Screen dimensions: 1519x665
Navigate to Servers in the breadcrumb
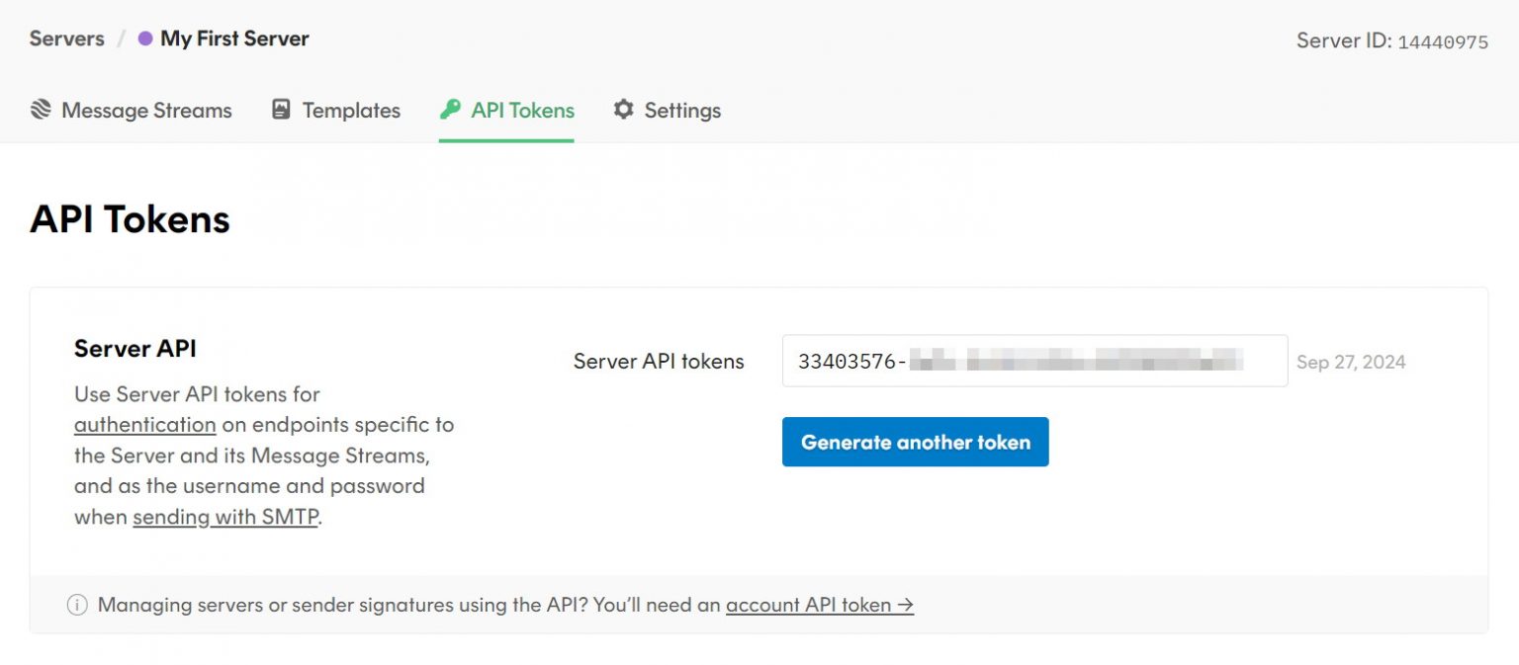click(66, 39)
